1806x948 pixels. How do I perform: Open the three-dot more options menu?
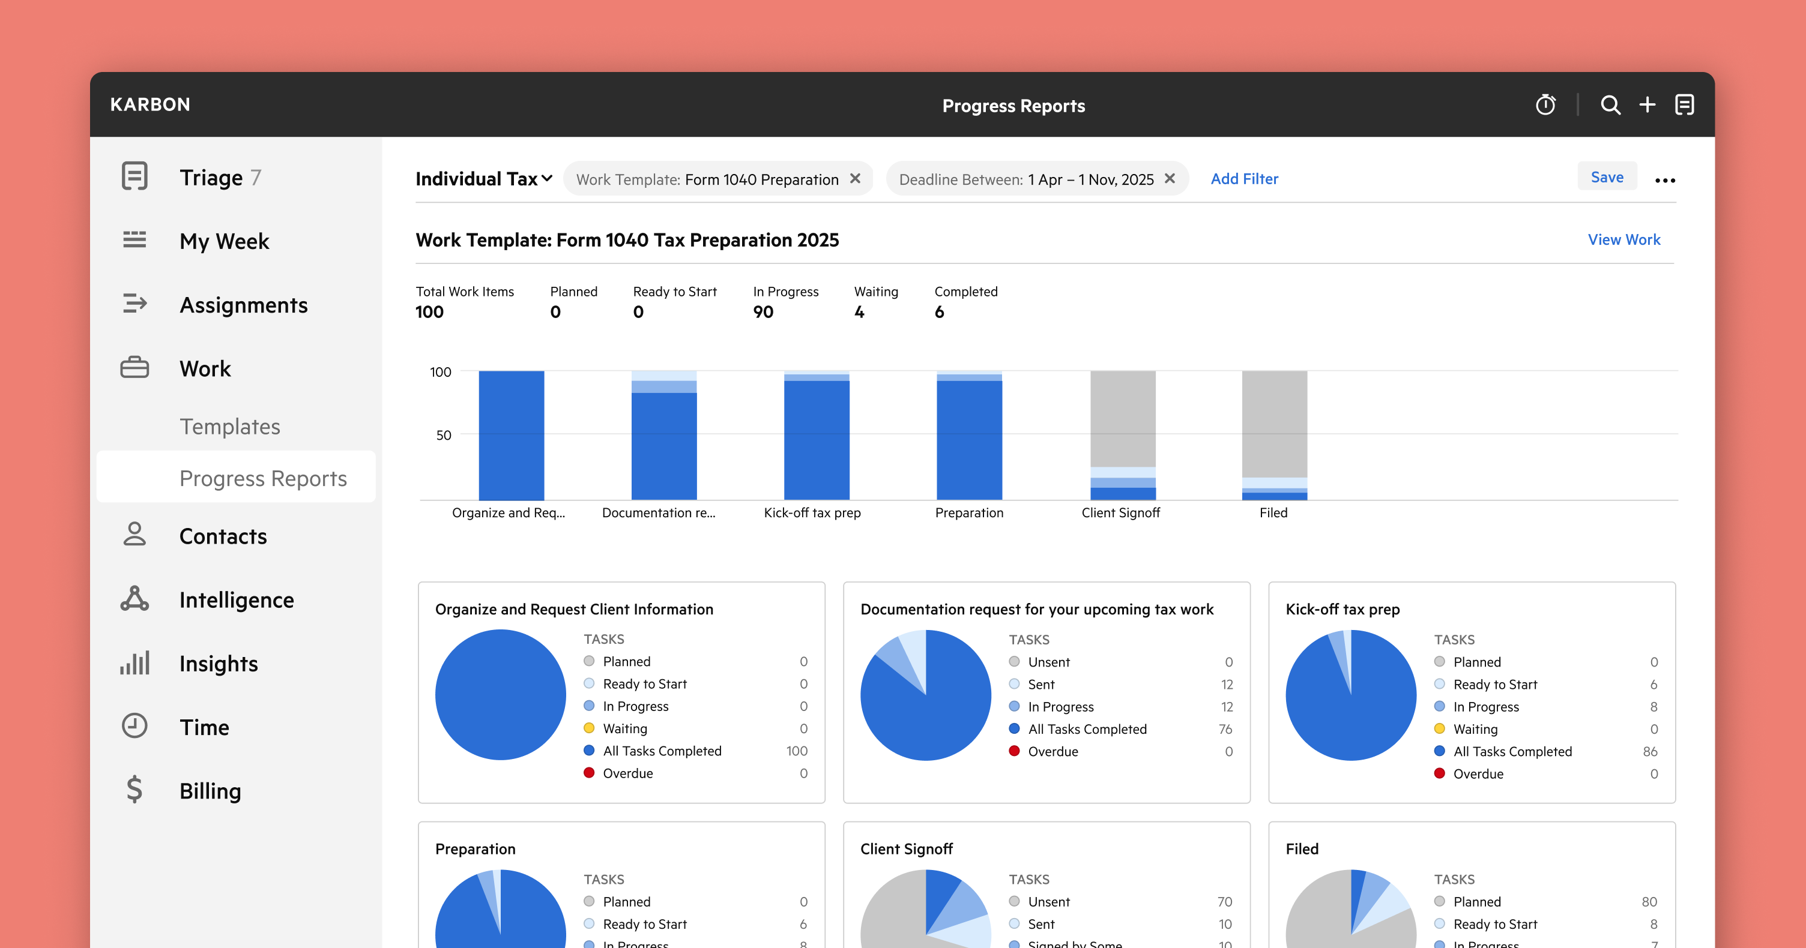[1664, 181]
